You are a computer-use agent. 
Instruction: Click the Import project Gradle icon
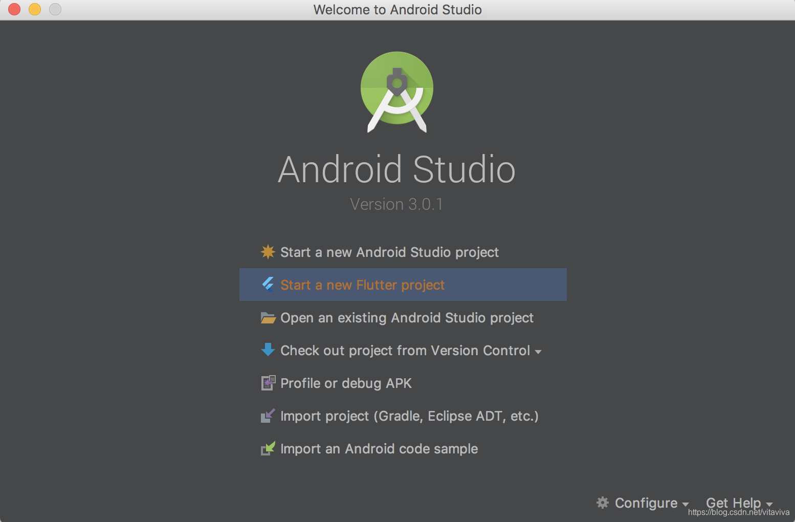(x=268, y=416)
